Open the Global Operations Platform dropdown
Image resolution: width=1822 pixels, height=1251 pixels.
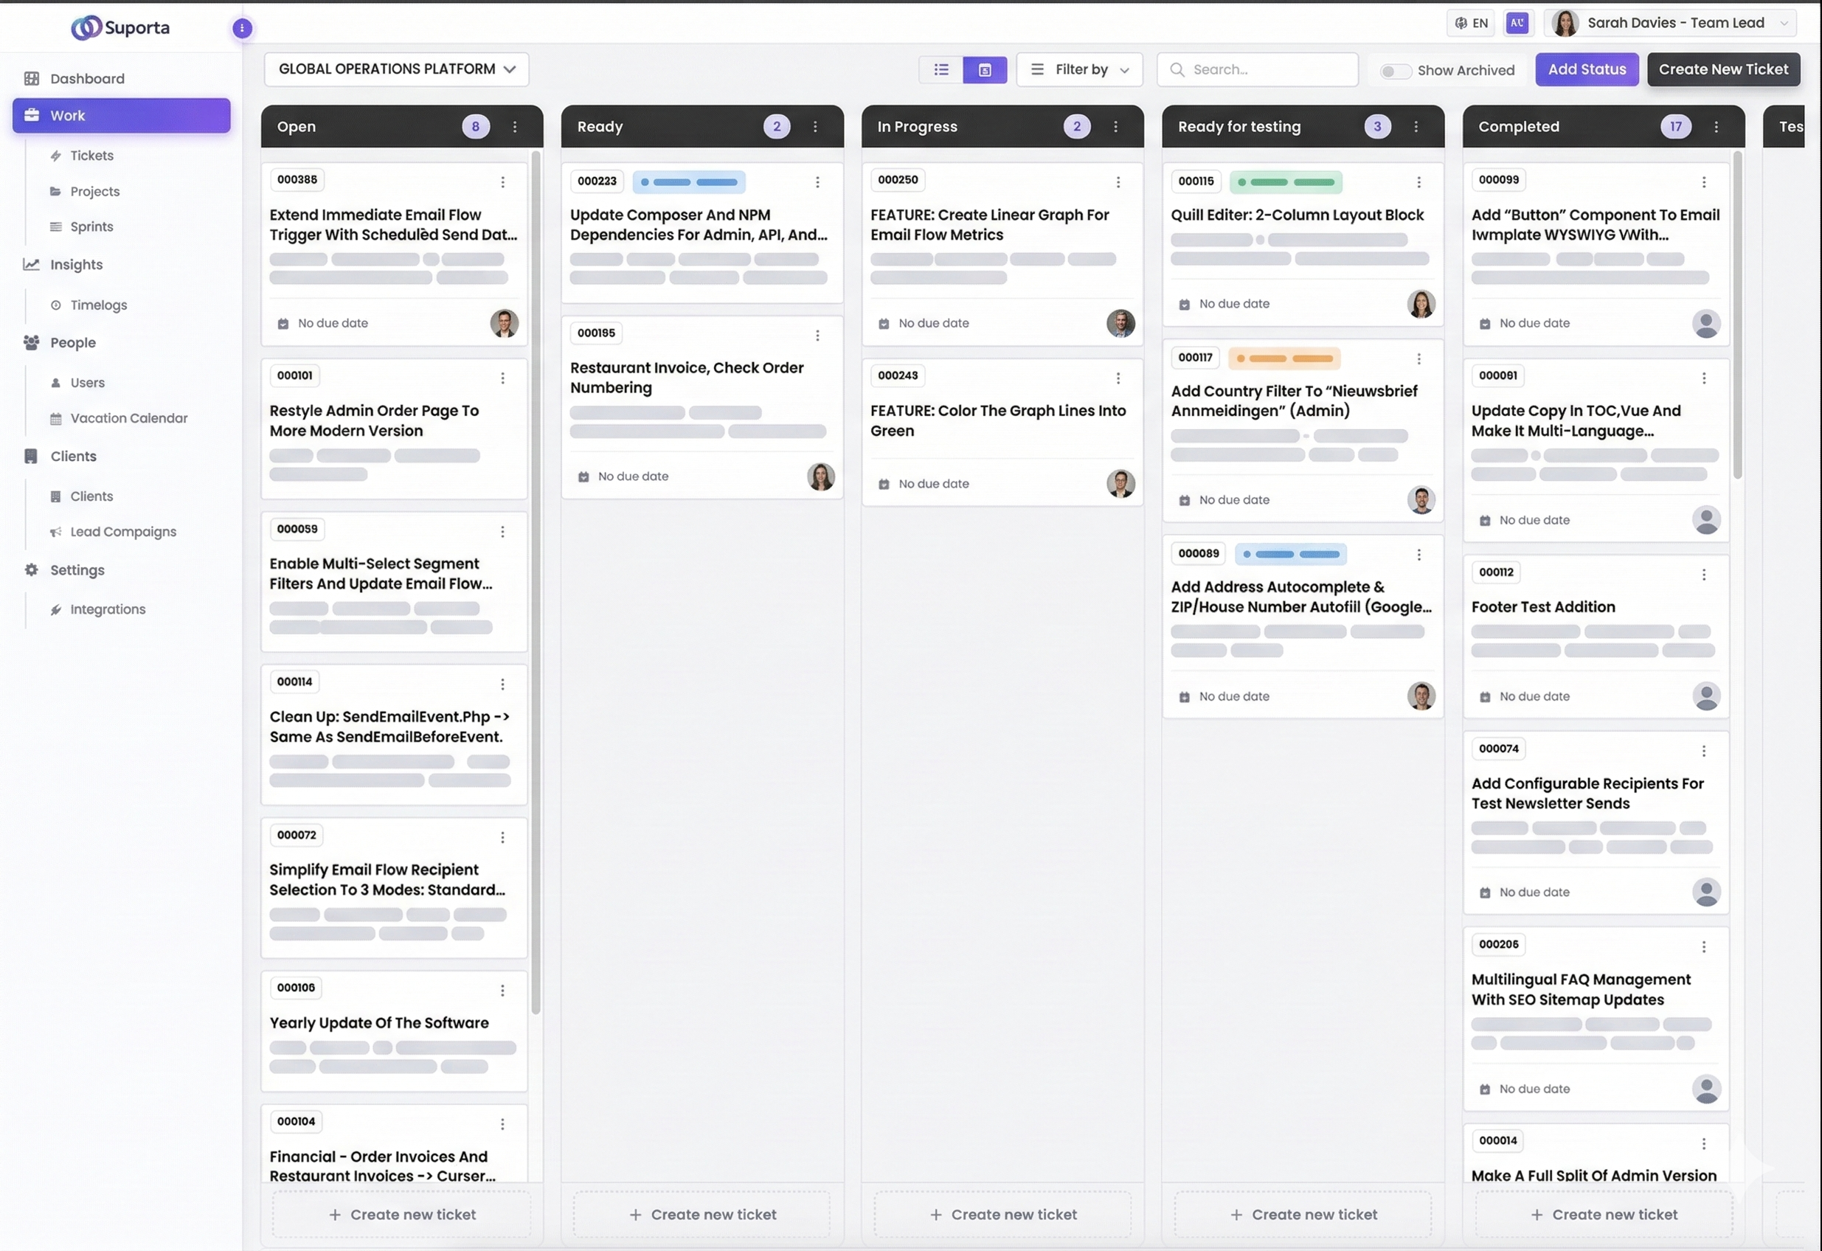(x=397, y=69)
